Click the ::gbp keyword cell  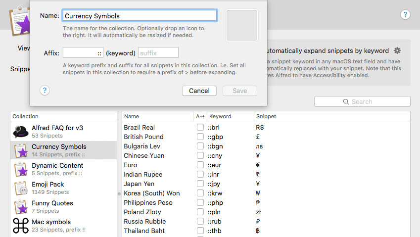click(x=215, y=137)
